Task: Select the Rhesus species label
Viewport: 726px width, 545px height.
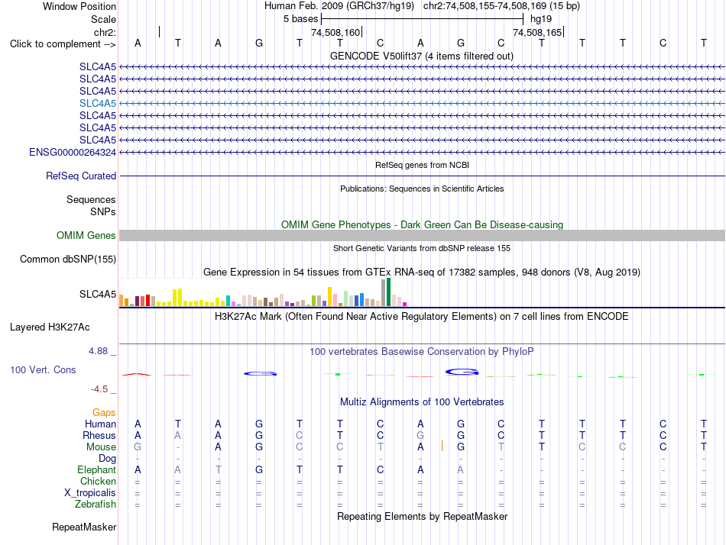Action: tap(99, 435)
